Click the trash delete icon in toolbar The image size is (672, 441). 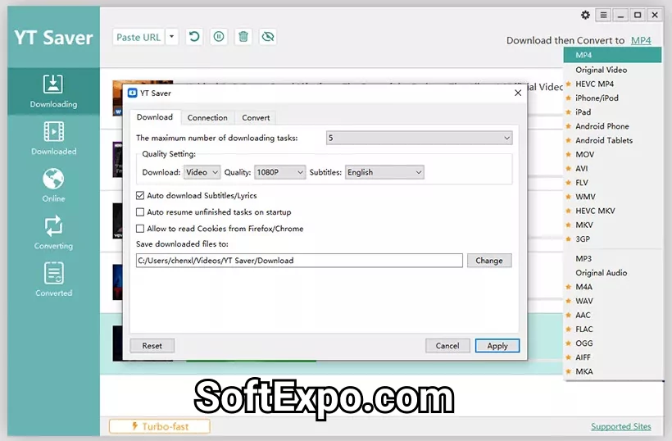point(243,37)
